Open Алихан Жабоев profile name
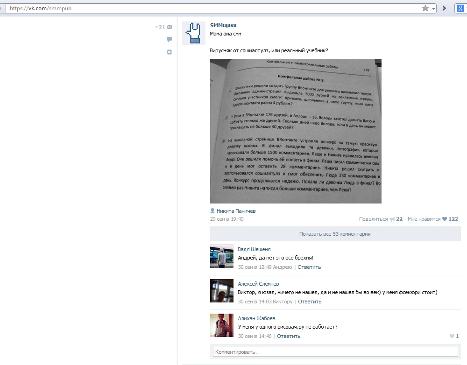Viewport: 467px width, 365px height. pyautogui.click(x=256, y=318)
